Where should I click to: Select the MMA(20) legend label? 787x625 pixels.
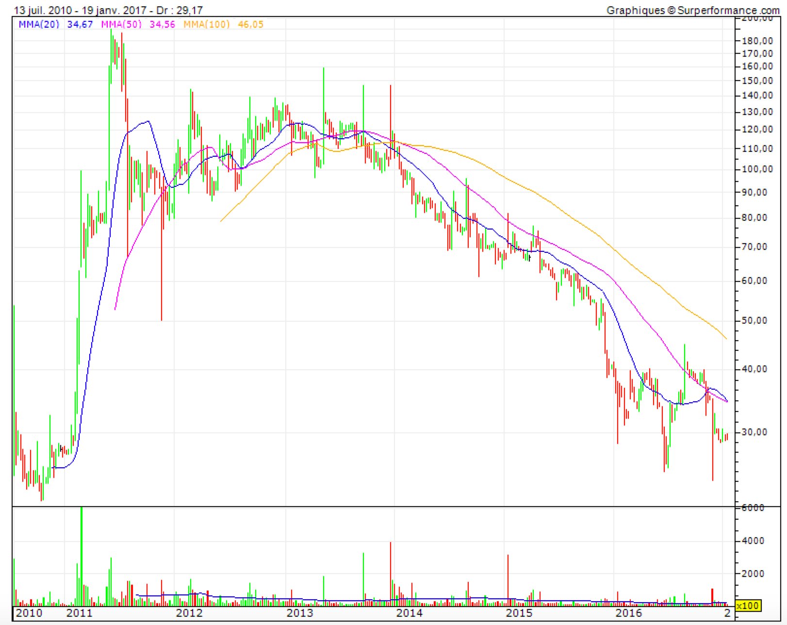click(x=39, y=24)
